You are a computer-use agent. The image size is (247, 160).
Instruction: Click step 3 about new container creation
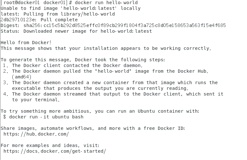(110, 85)
